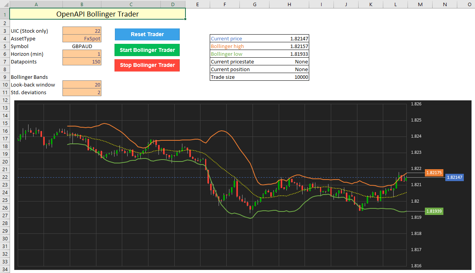This screenshot has height=273, width=475.
Task: Click the Horizon (min) value cell
Action: 82,54
